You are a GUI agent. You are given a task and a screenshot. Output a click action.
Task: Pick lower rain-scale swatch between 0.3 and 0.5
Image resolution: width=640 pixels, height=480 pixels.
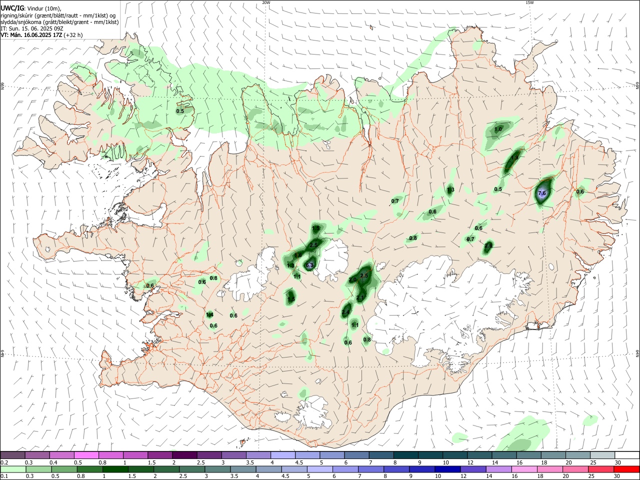(x=38, y=469)
